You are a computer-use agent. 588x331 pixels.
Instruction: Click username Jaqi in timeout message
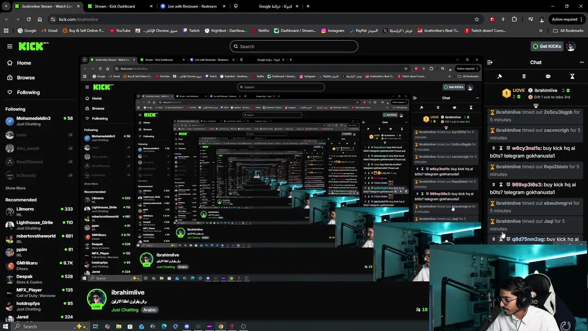tap(548, 221)
